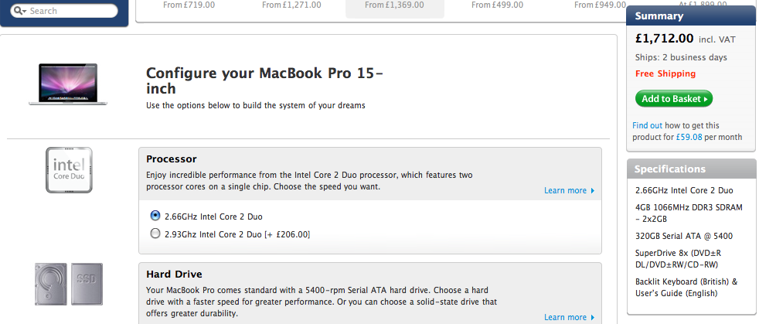Click the MacBook Pro laptop image
Image resolution: width=759 pixels, height=324 pixels.
click(x=68, y=84)
